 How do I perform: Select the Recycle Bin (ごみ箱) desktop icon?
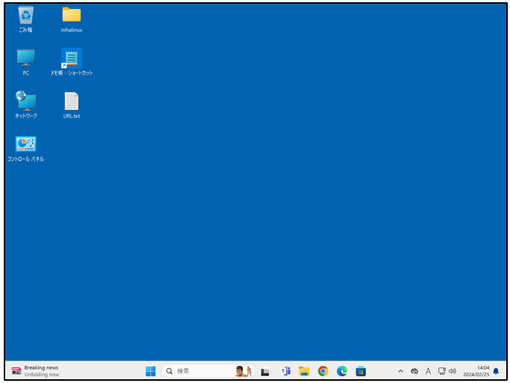[25, 16]
